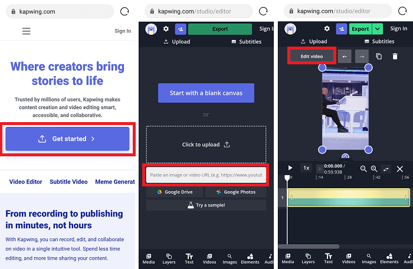Click the fit-timeline swap arrows icon
Viewport: 413px width, 269px height.
pyautogui.click(x=386, y=169)
